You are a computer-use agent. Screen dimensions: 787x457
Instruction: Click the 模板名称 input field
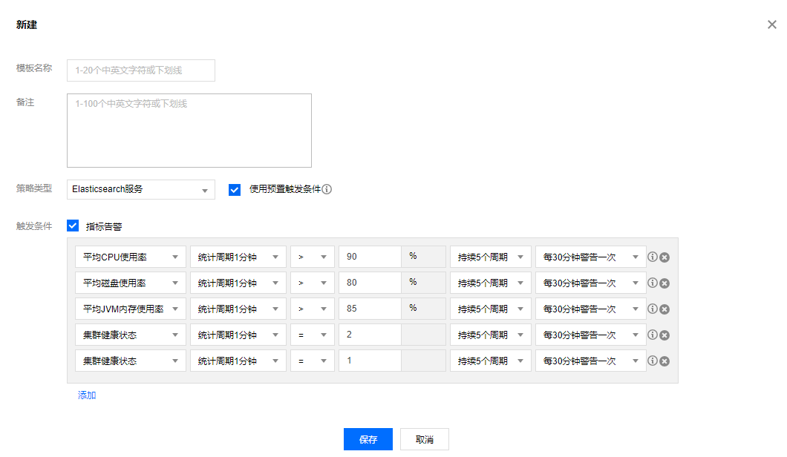pyautogui.click(x=141, y=70)
